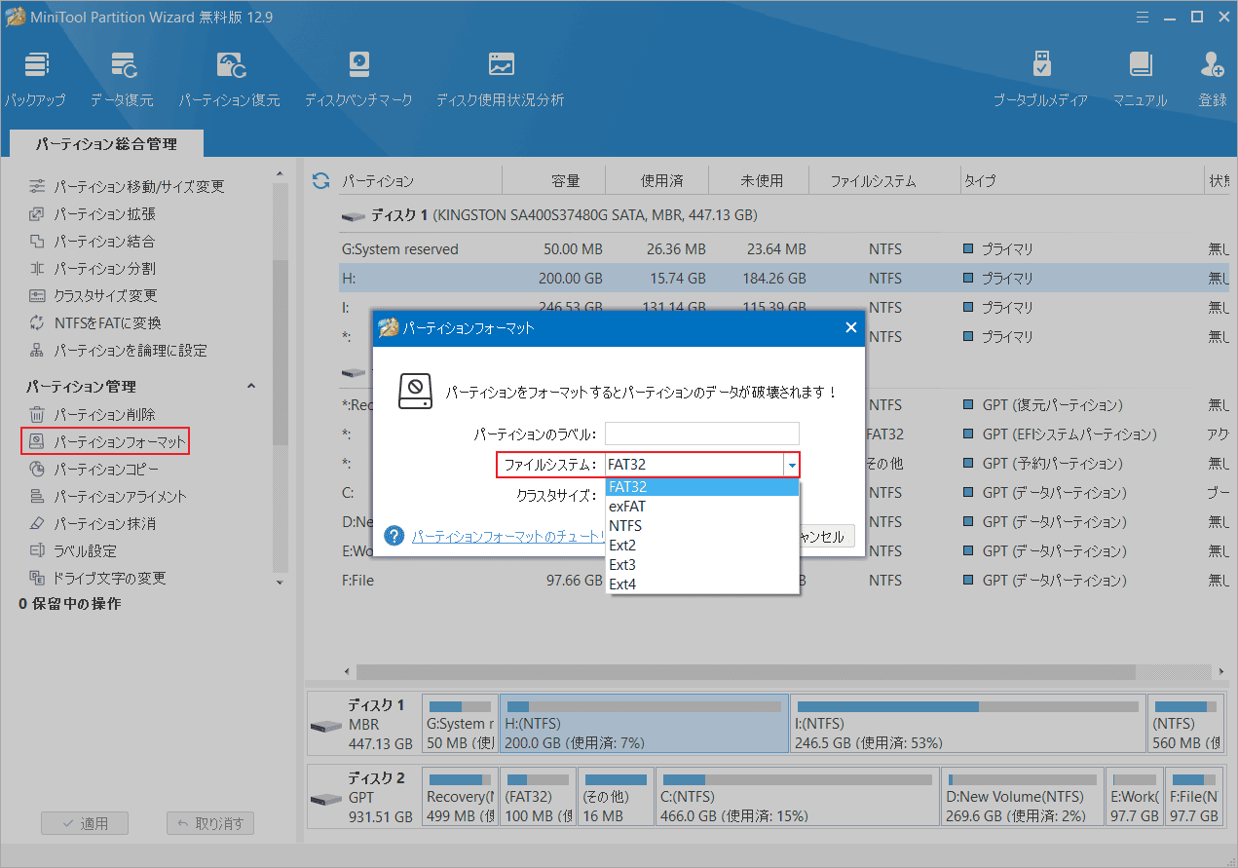This screenshot has height=868, width=1238.
Task: Toggle the ファイルシステム dropdown arrow
Action: coord(792,465)
